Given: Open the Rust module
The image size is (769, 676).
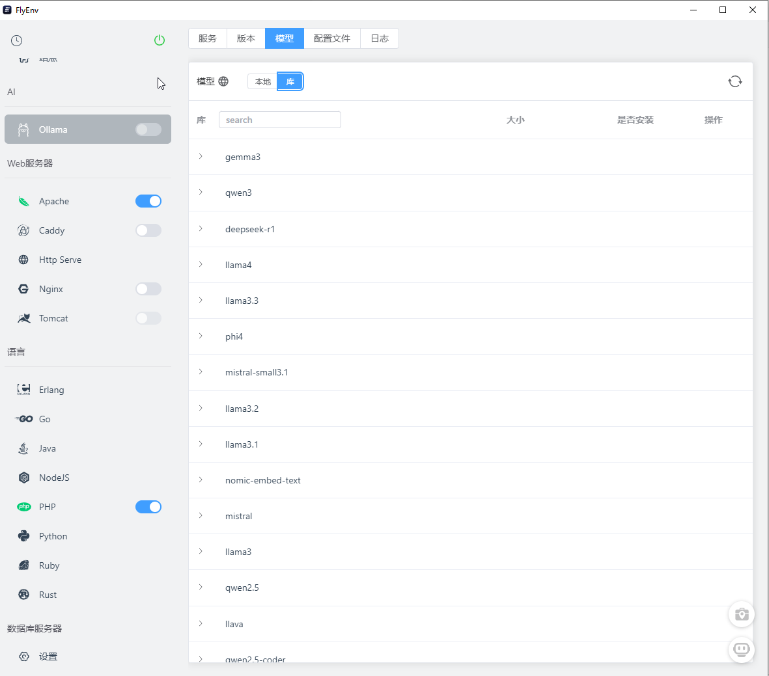Looking at the screenshot, I should coord(88,595).
